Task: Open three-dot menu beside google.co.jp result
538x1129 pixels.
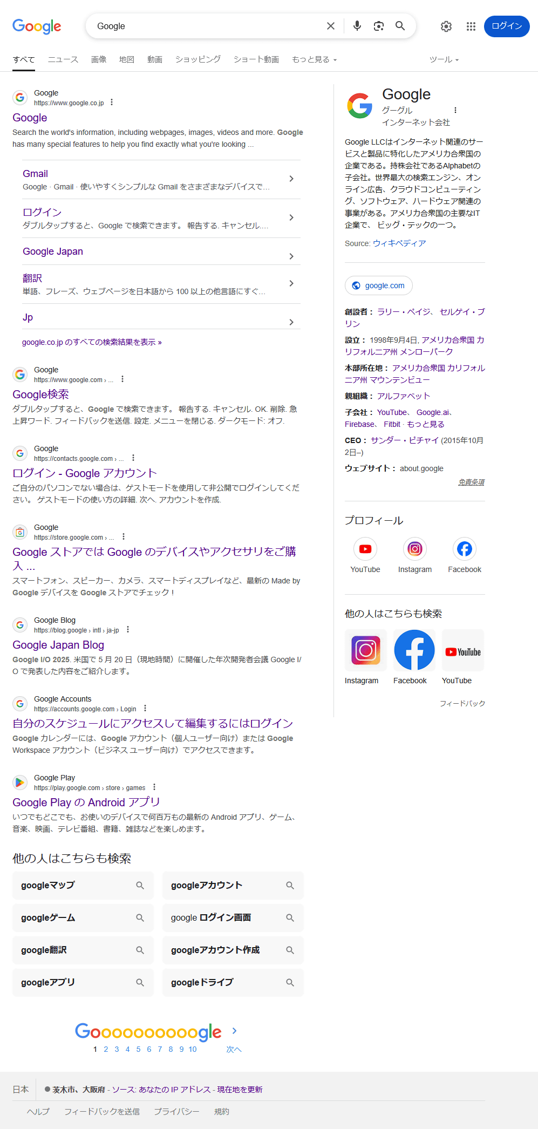Action: tap(112, 102)
